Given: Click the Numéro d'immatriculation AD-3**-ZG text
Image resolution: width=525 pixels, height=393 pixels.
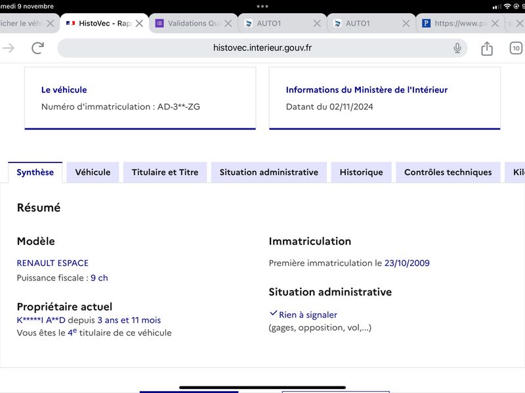Looking at the screenshot, I should point(121,107).
